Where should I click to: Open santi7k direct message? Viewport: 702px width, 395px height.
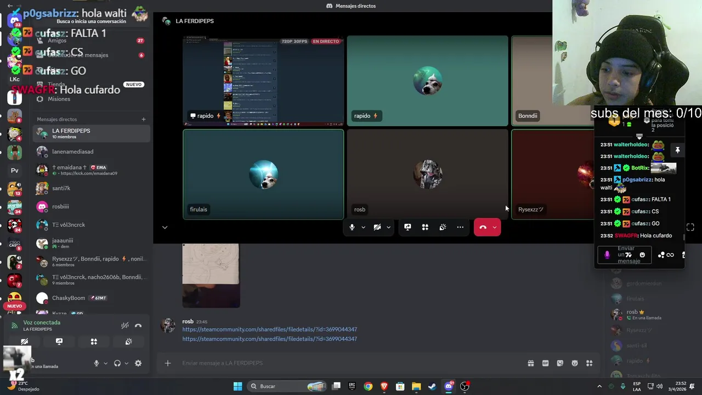click(92, 188)
